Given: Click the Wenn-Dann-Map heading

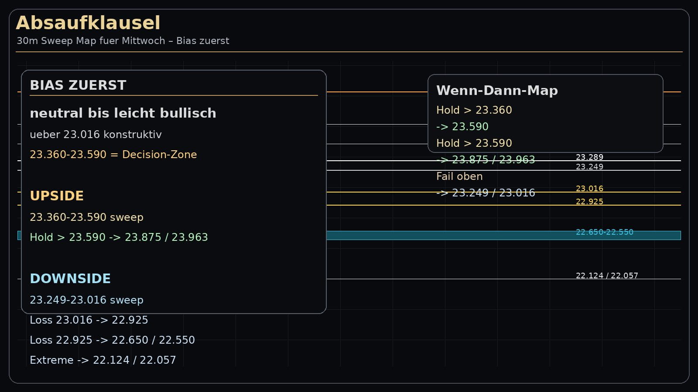Looking at the screenshot, I should pyautogui.click(x=497, y=91).
